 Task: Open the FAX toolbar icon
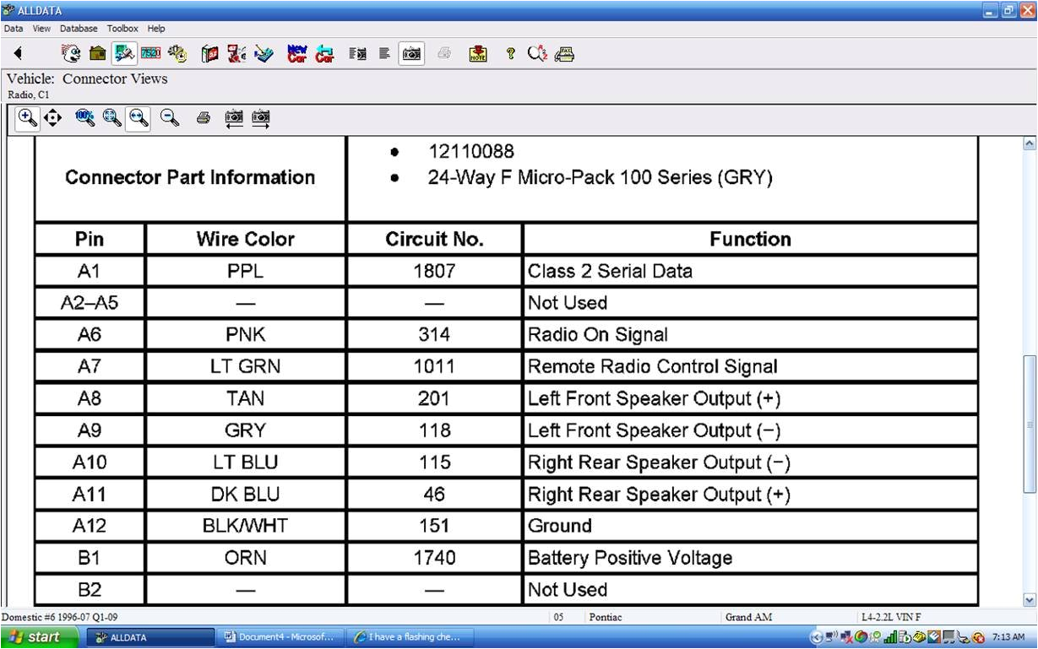tap(564, 53)
